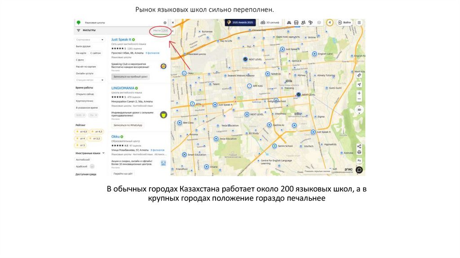460x258 pixels.
Task: Open the LINGVOMANIA listing title
Action: coord(123,88)
